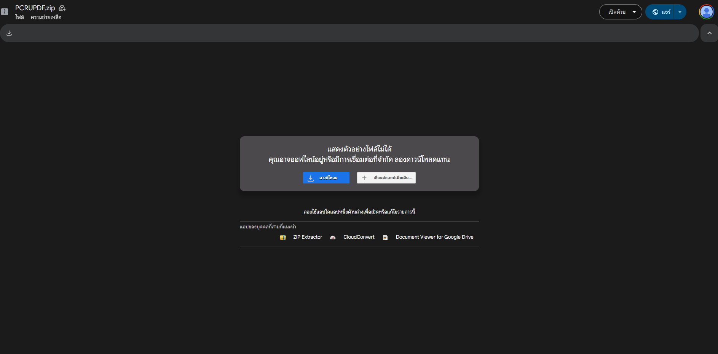Click the ZIP Extractor app icon
Image resolution: width=718 pixels, height=354 pixels.
click(283, 238)
